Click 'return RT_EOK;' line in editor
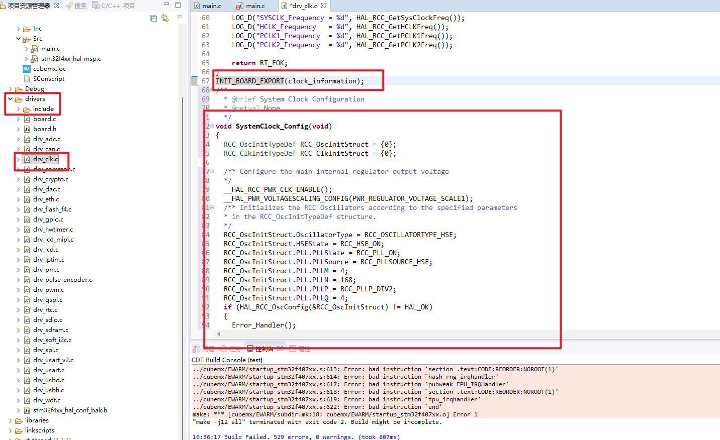This screenshot has height=440, width=720. tap(259, 63)
